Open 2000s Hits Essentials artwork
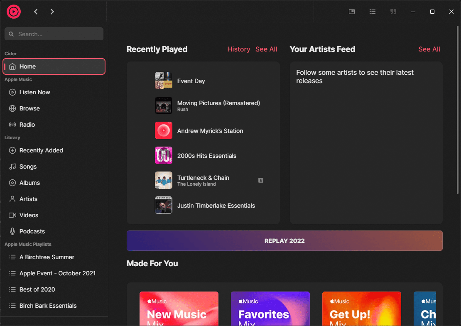Viewport: 461px width, 326px height. pyautogui.click(x=164, y=155)
